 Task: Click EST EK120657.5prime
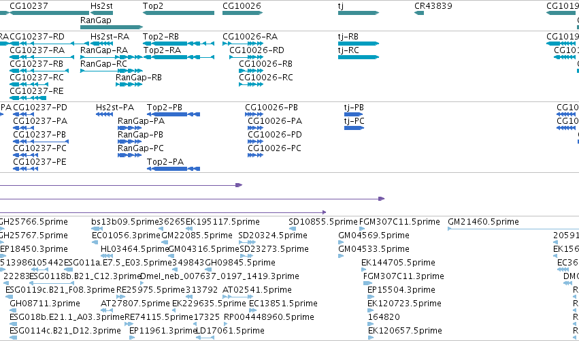click(x=405, y=331)
